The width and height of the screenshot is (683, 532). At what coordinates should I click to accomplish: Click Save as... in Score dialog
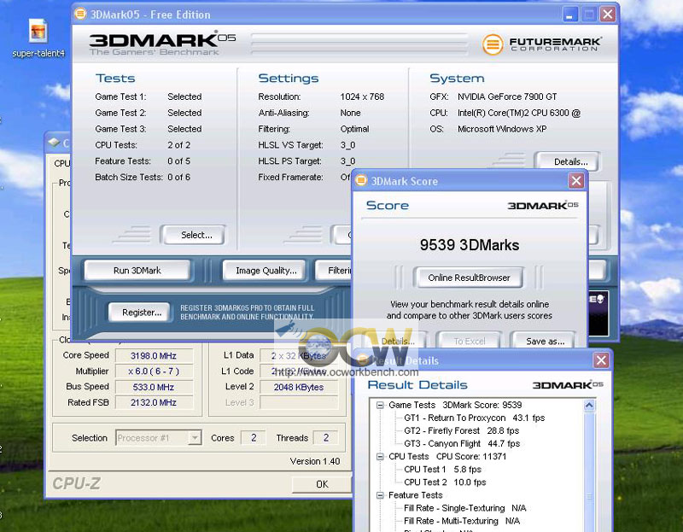(545, 342)
